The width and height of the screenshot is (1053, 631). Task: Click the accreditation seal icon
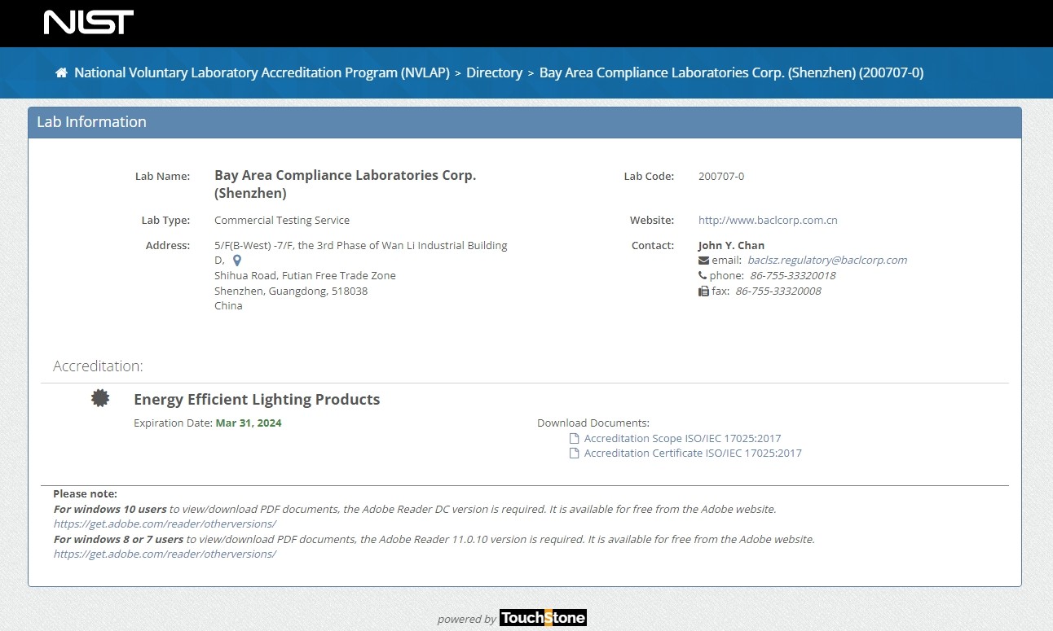[x=100, y=398]
